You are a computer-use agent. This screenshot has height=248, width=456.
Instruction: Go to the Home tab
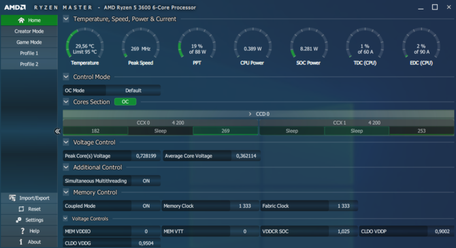click(x=29, y=20)
